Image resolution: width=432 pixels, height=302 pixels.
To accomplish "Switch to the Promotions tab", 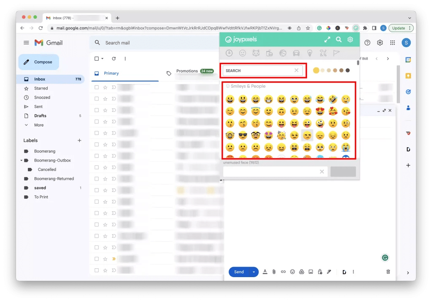I will click(187, 71).
